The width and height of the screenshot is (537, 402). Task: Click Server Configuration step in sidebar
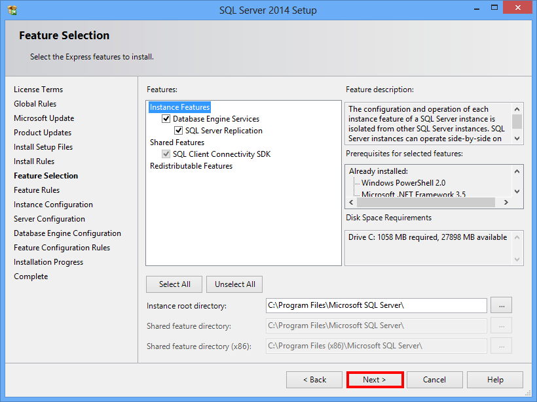pyautogui.click(x=49, y=219)
